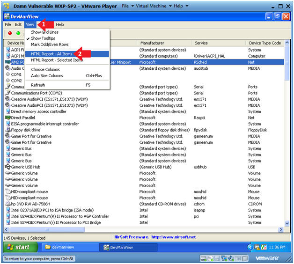Click the first VMware status bar device icon
The height and width of the screenshot is (264, 294).
click(x=203, y=258)
